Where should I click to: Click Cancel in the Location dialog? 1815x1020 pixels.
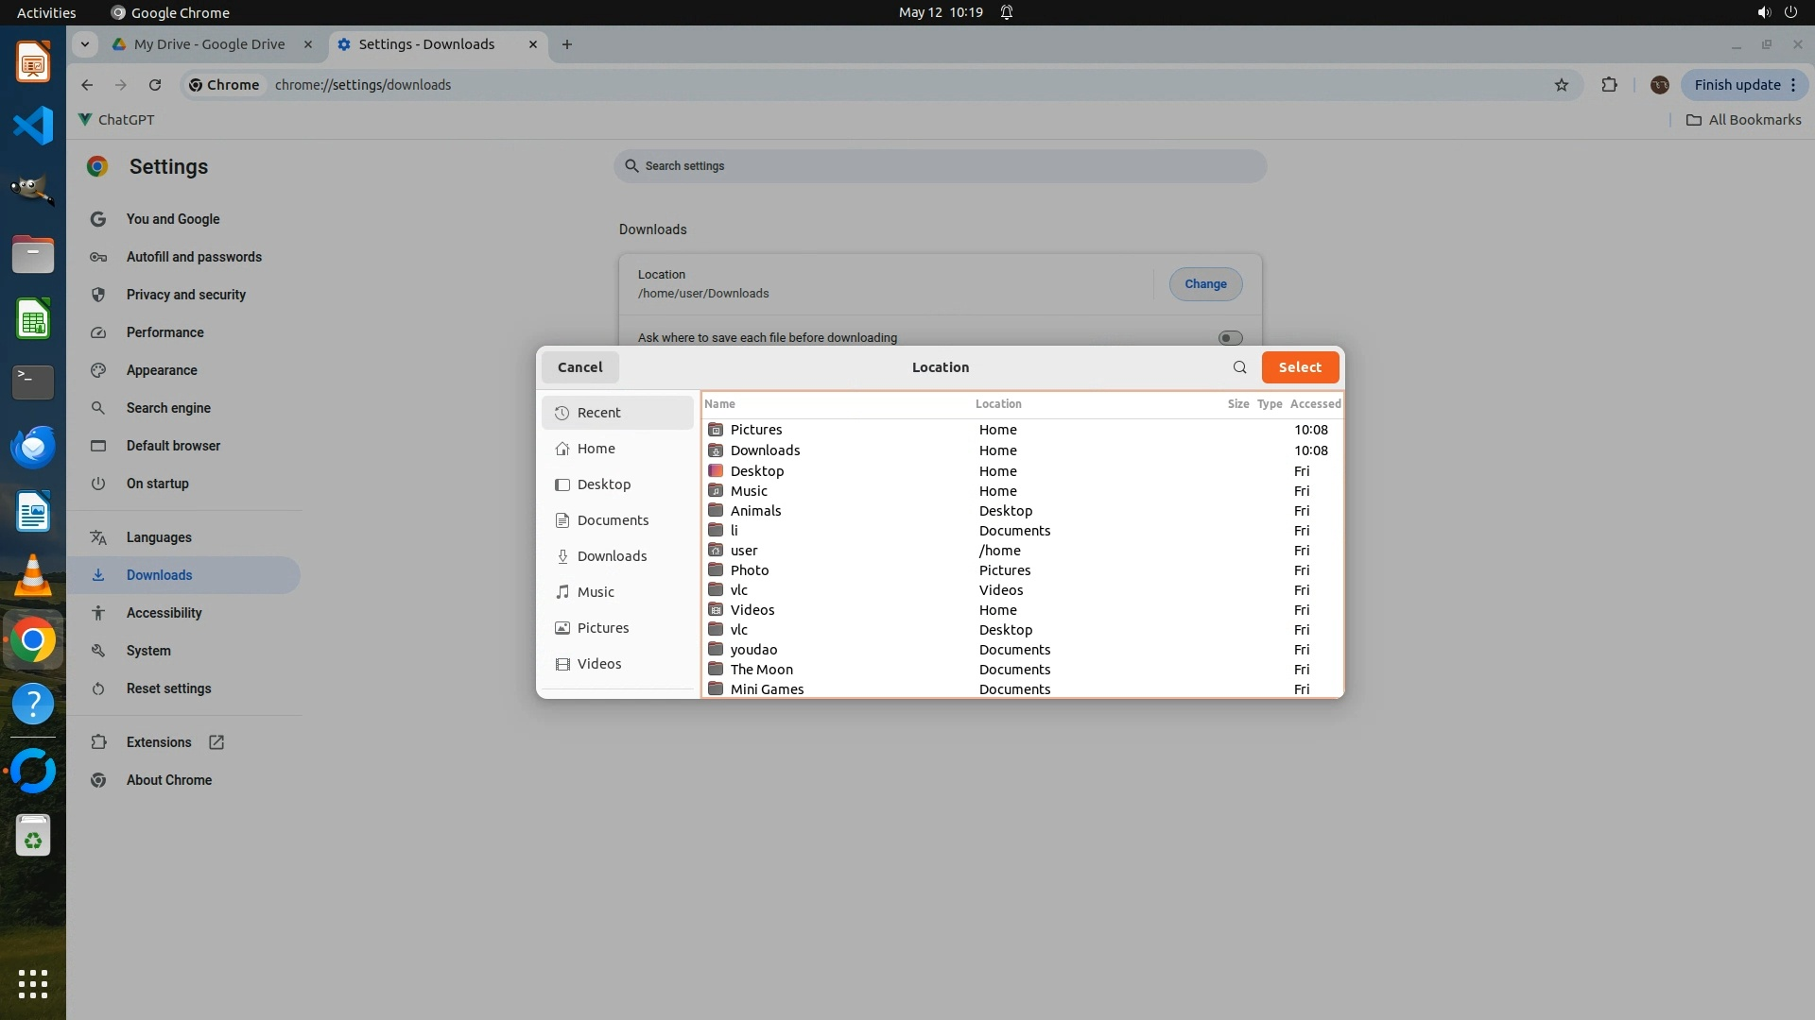[x=579, y=367]
